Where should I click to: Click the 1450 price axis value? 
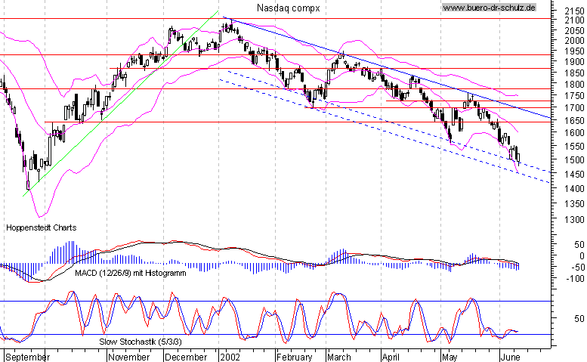(x=574, y=174)
